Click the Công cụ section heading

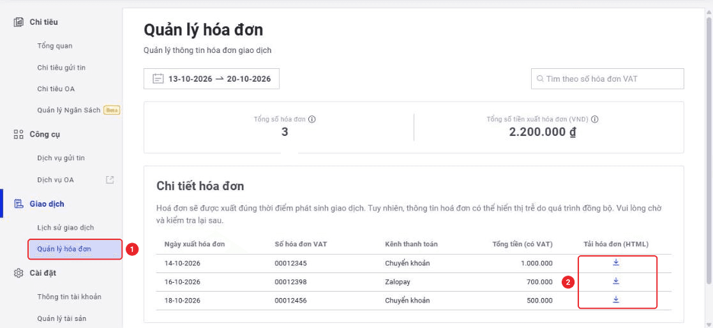(45, 134)
